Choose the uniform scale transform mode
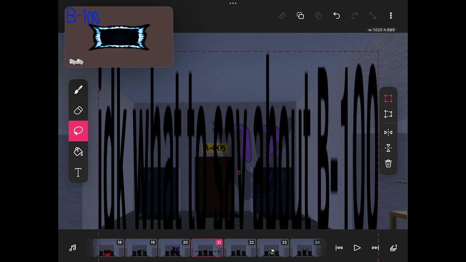466x262 pixels. click(x=388, y=99)
